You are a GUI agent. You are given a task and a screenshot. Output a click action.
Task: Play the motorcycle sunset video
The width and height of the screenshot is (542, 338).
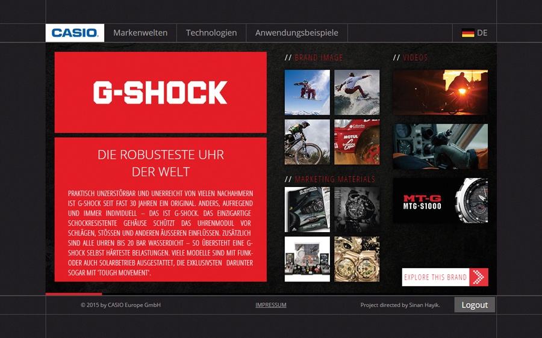(440, 92)
